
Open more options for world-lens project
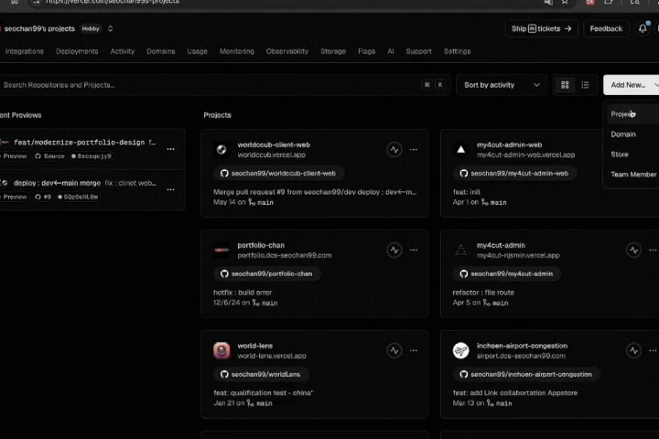(x=414, y=350)
